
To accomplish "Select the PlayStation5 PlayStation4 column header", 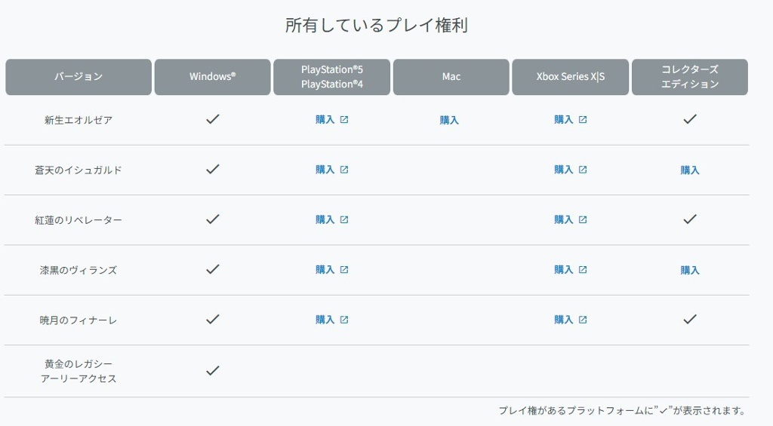I will click(x=332, y=77).
